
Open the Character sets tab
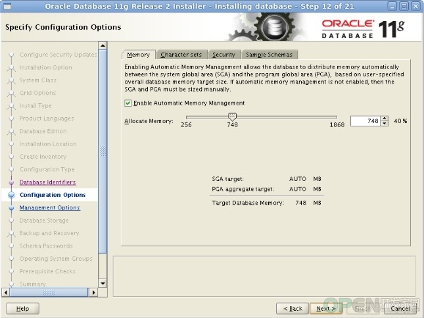click(181, 55)
